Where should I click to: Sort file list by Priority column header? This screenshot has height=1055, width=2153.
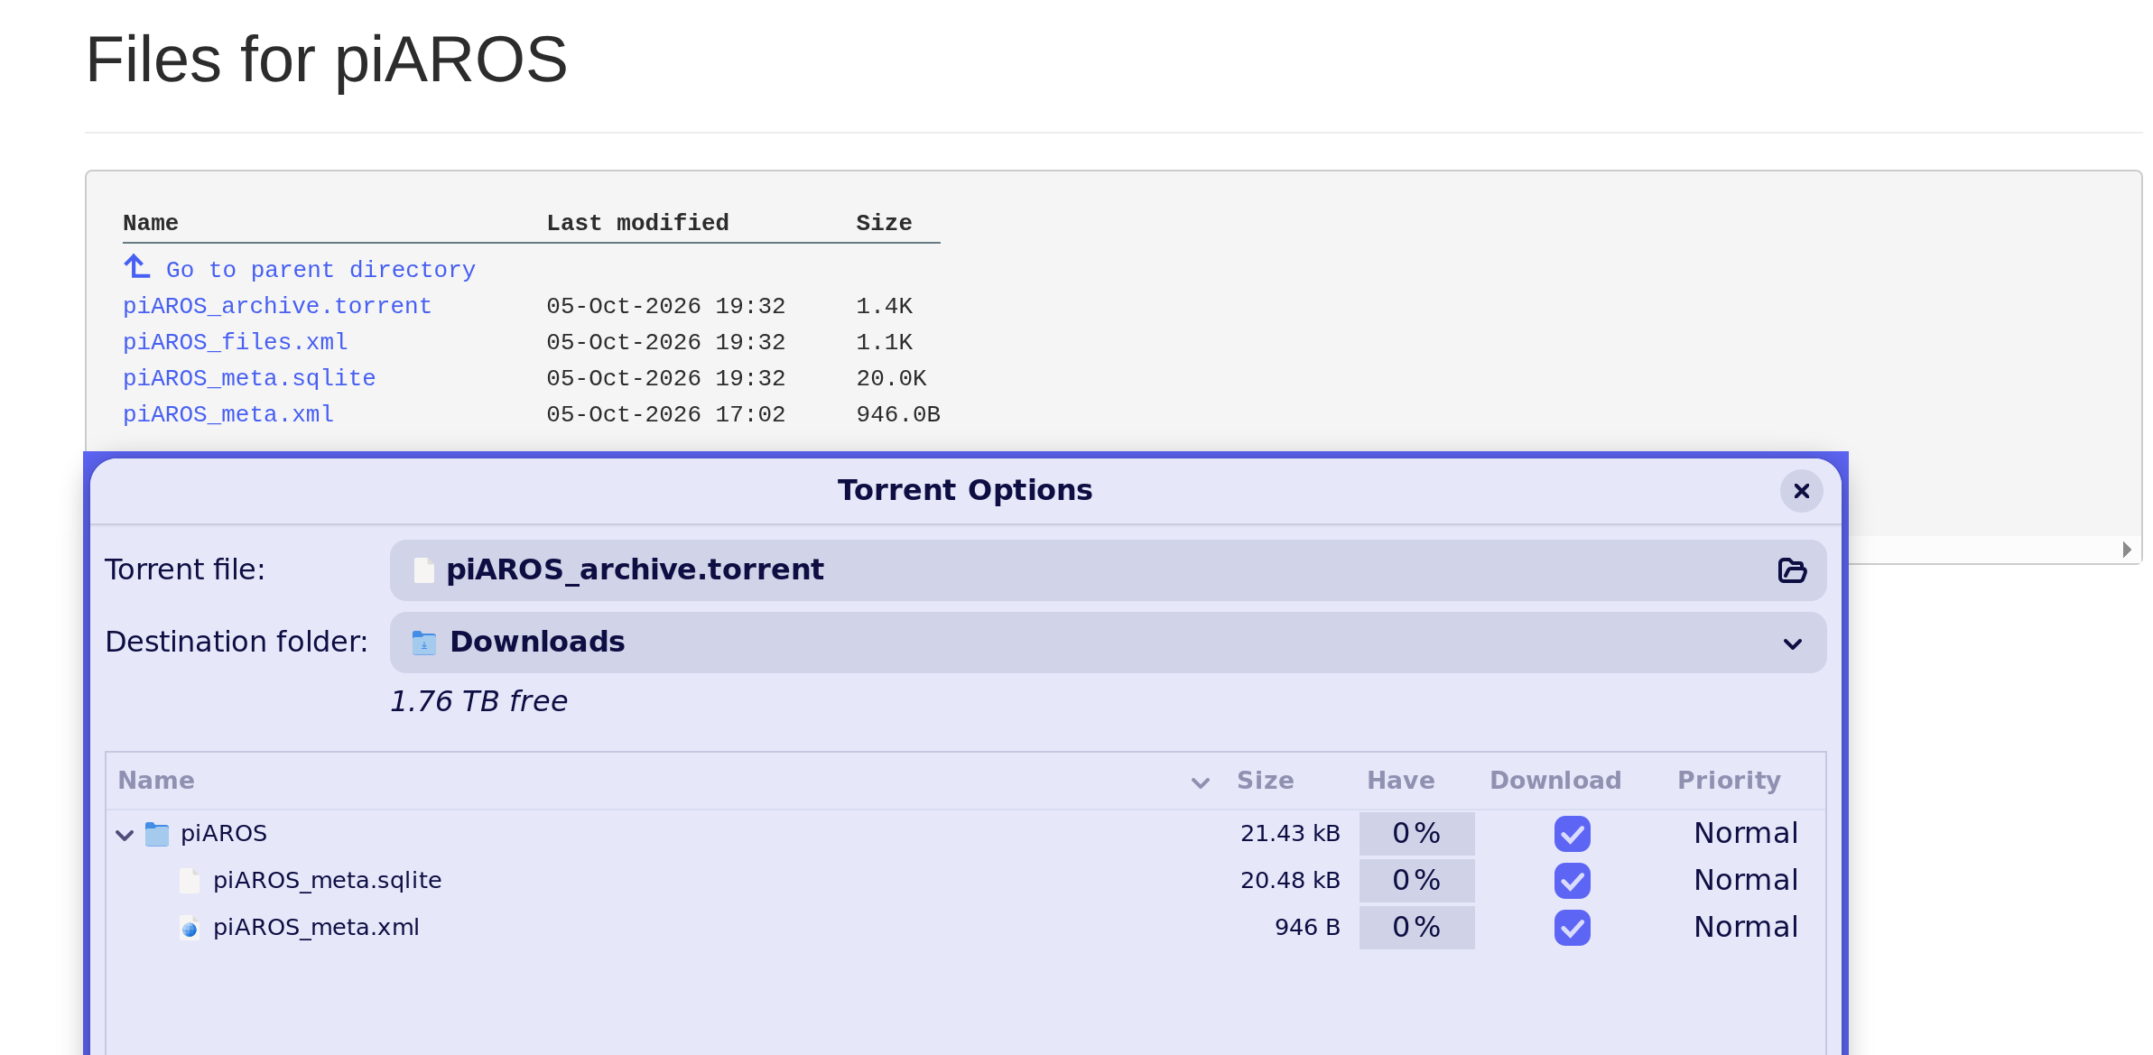coord(1729,781)
